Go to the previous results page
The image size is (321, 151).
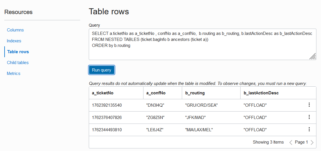[291, 142]
